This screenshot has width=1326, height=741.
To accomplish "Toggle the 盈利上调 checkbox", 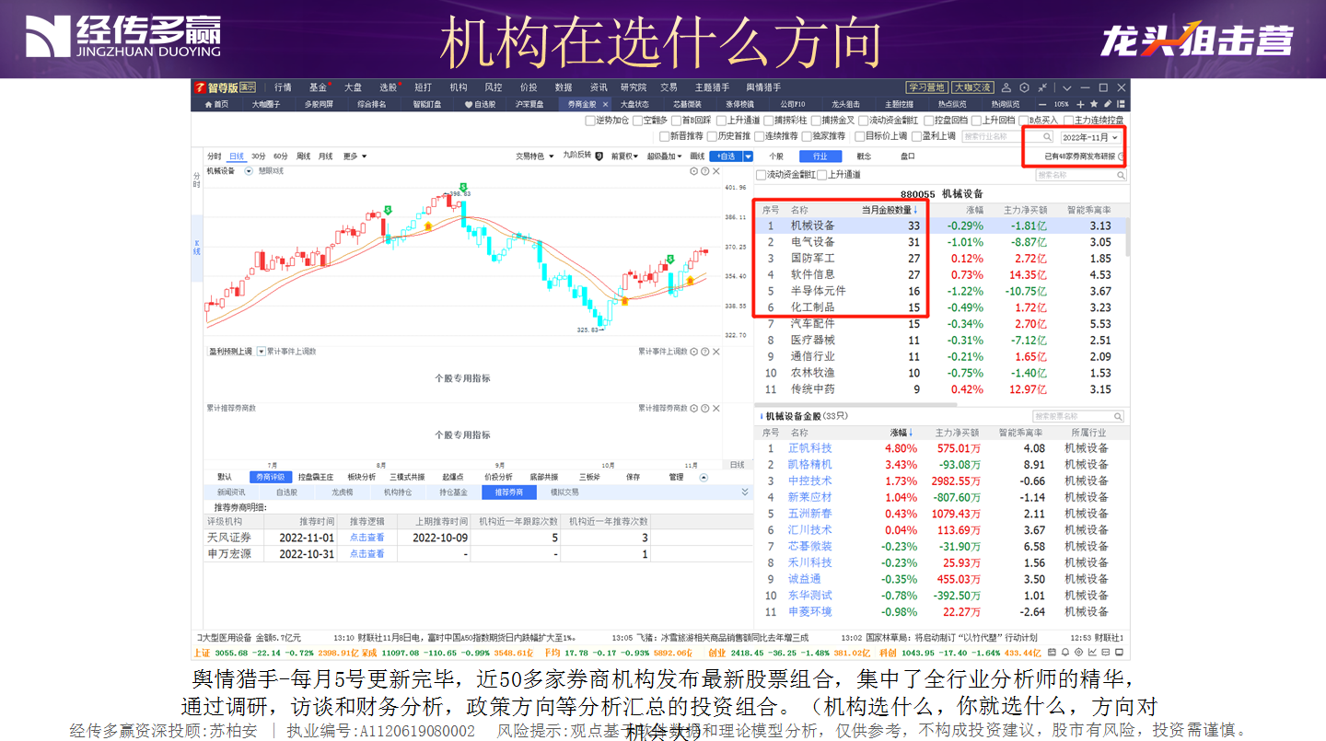I will tap(916, 136).
